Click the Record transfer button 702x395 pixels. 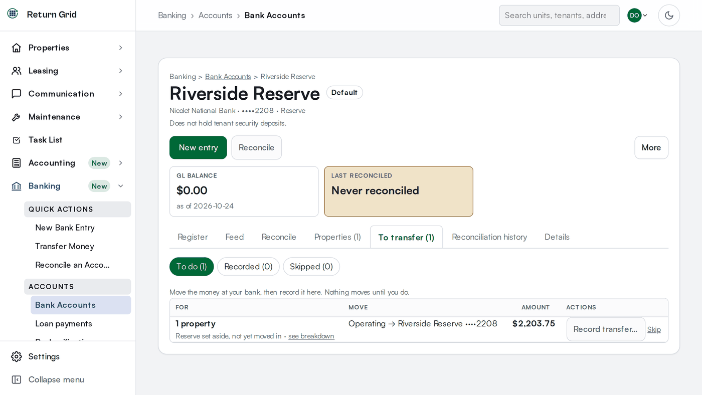coord(606,329)
